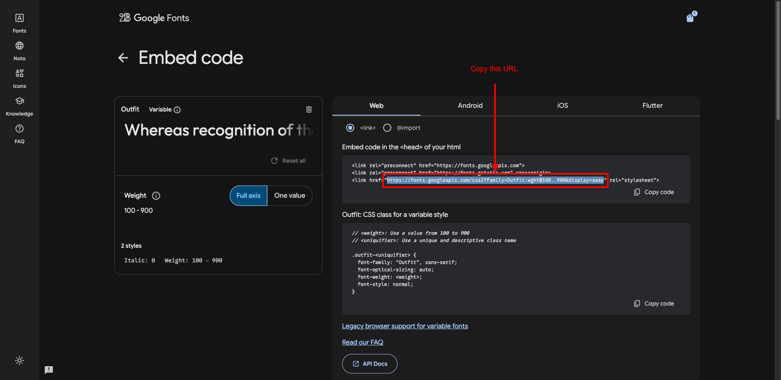
Task: Remove Outfit font with trash icon
Action: pyautogui.click(x=309, y=109)
